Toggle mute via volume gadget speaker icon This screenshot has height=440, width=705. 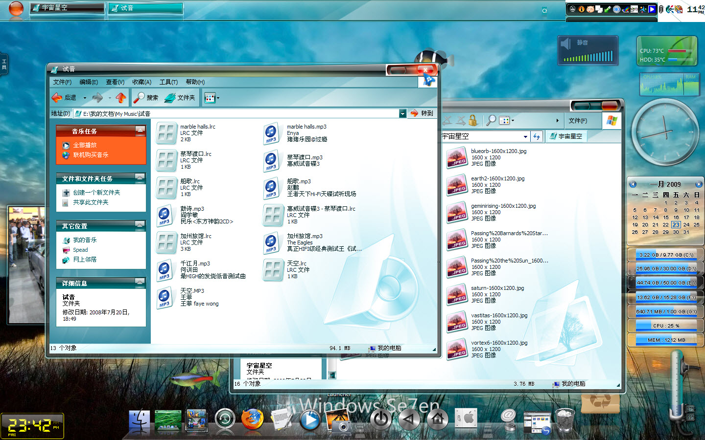pyautogui.click(x=566, y=44)
